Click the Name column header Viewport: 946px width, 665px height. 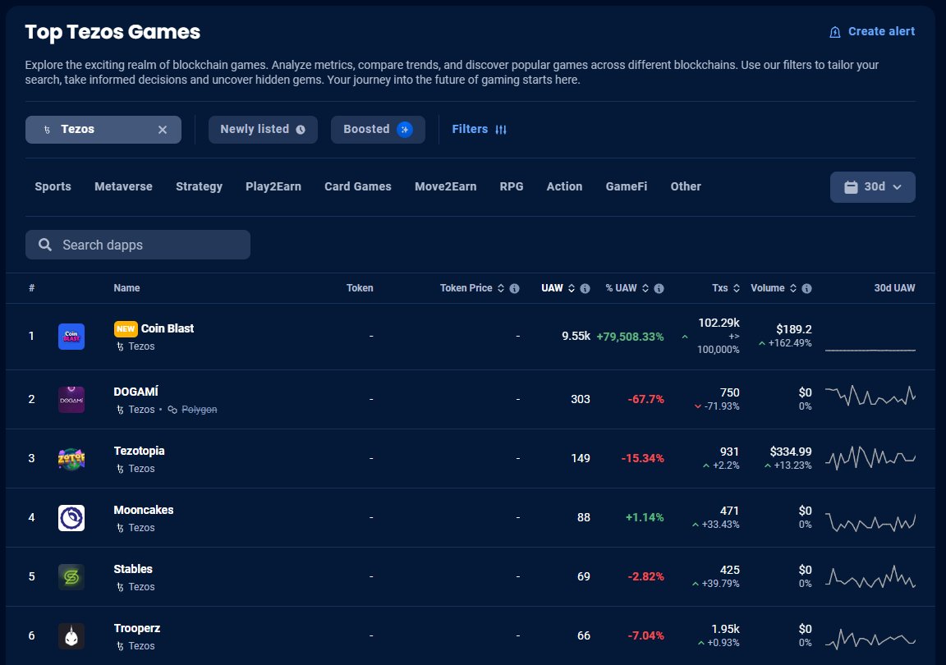tap(126, 288)
